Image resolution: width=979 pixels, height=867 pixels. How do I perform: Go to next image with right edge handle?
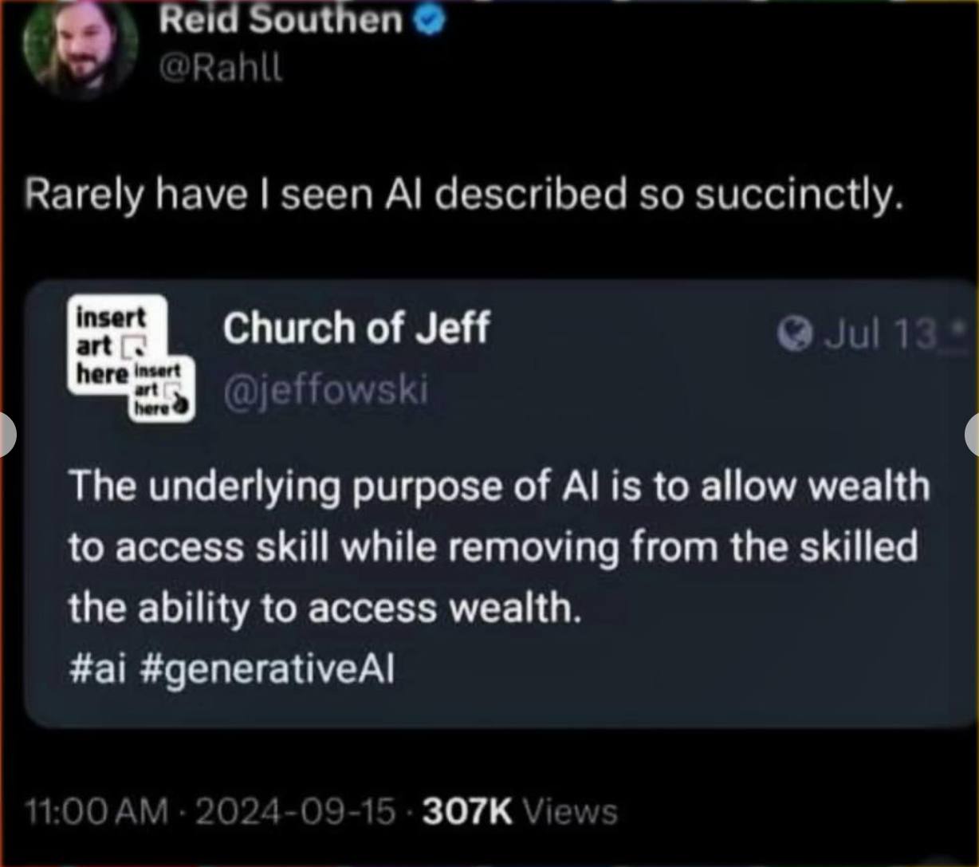pos(972,435)
